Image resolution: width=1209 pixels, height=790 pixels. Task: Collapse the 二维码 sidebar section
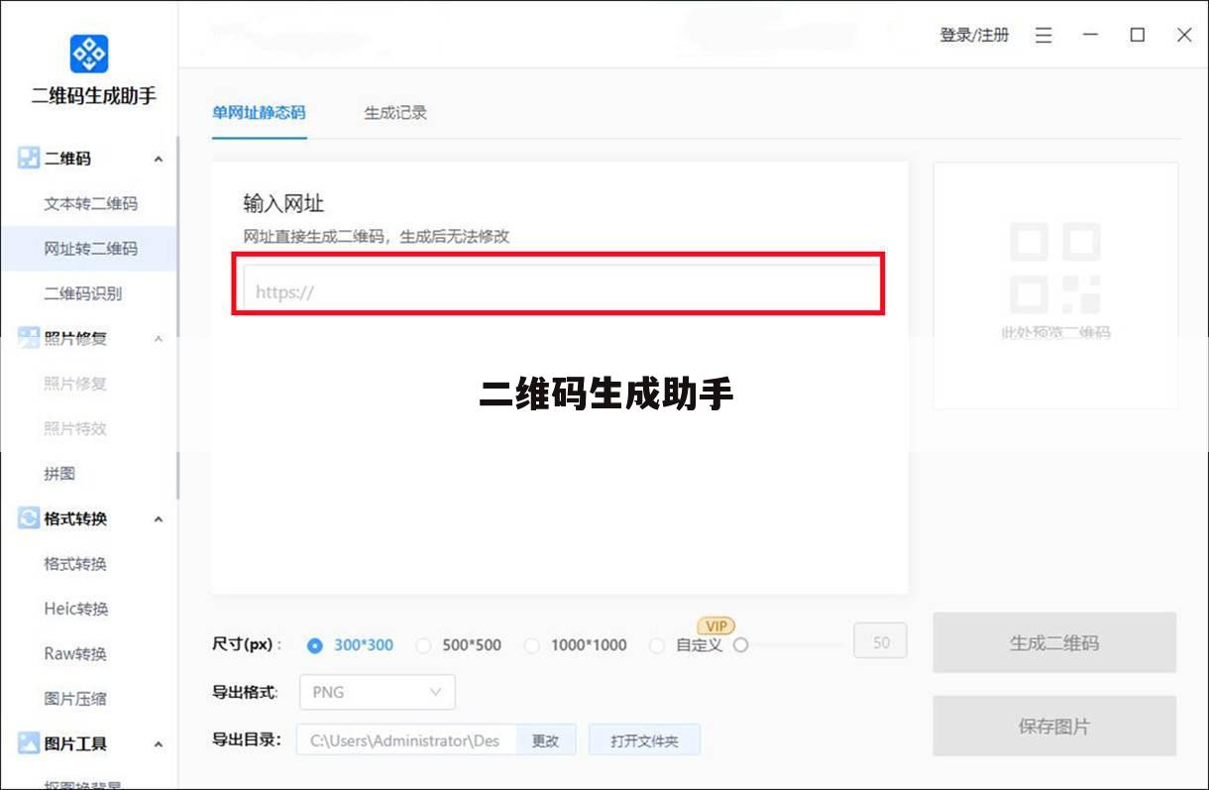159,160
